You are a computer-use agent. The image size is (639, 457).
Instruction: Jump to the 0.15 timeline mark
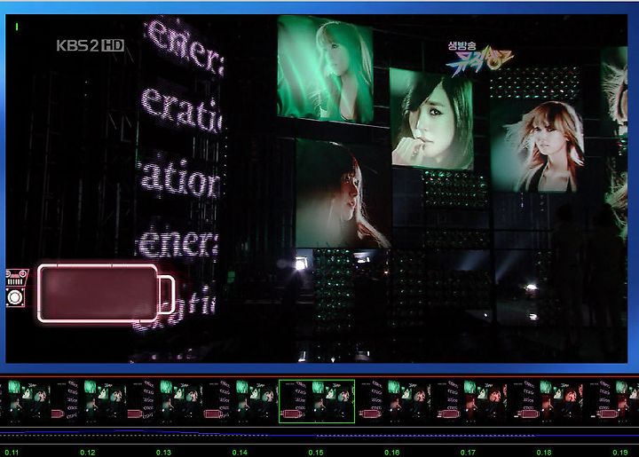coord(316,452)
